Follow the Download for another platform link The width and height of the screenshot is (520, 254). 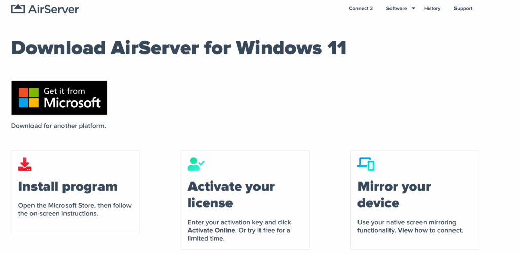[58, 126]
